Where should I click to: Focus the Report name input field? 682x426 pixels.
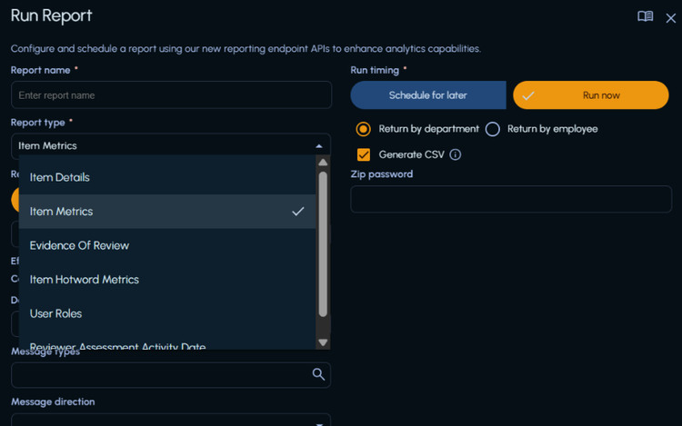pyautogui.click(x=171, y=95)
